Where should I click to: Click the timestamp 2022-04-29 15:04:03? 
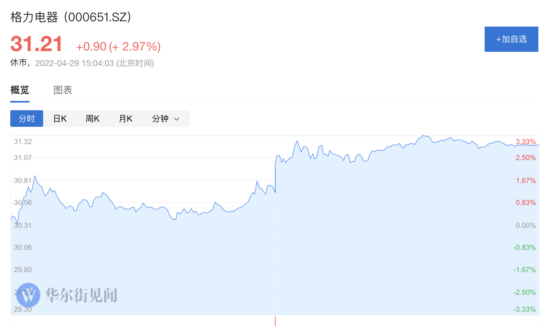pos(75,63)
